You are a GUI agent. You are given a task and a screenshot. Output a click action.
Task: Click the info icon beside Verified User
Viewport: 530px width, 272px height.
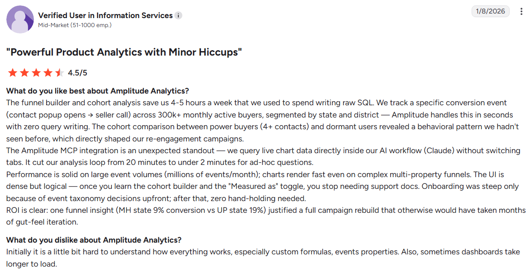click(x=178, y=15)
